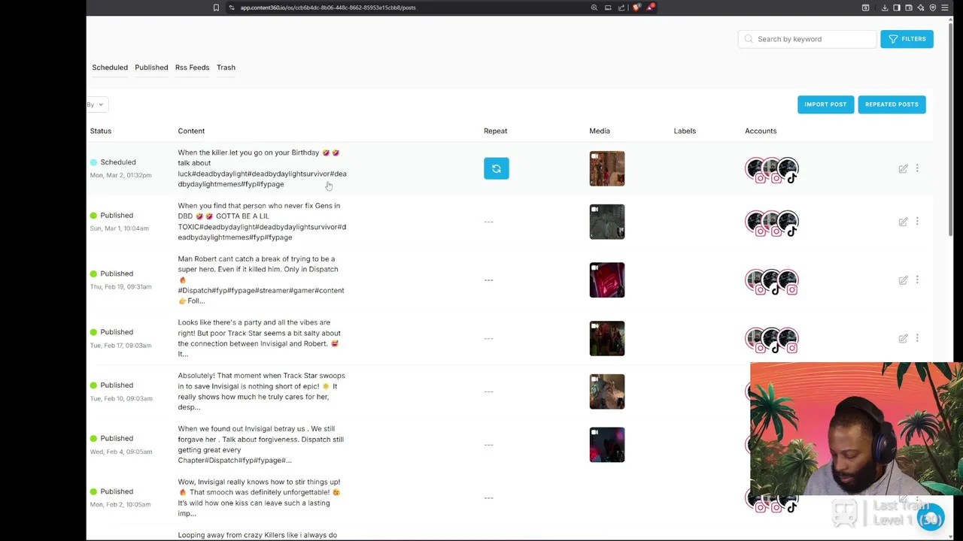Click the Brave shield icon
The height and width of the screenshot is (541, 963).
pyautogui.click(x=636, y=8)
